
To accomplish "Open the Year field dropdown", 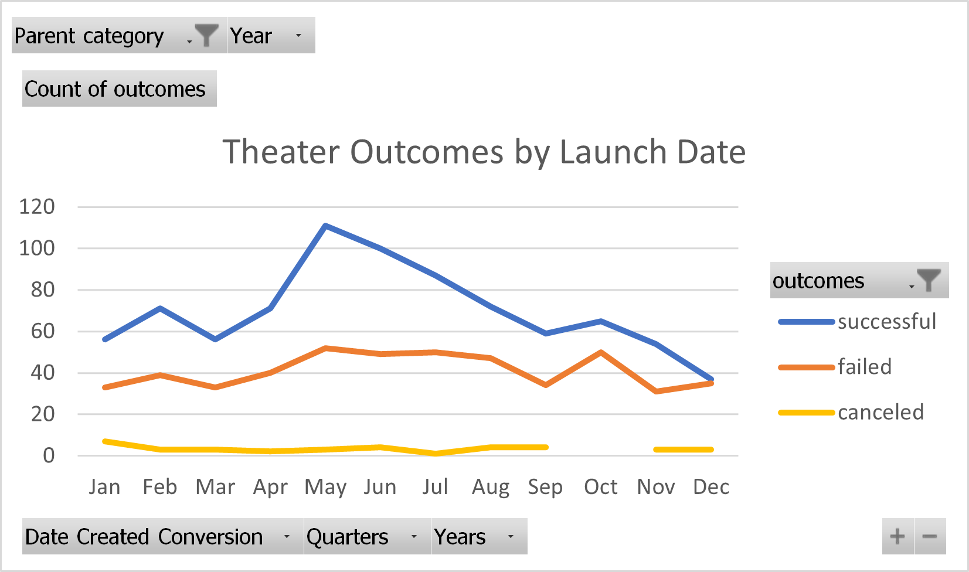I will [298, 36].
